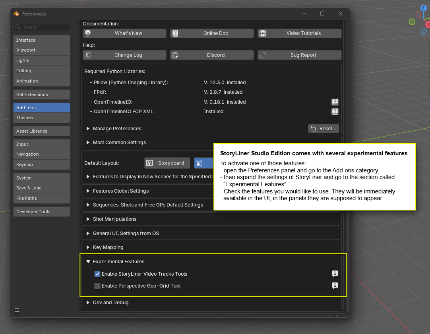The width and height of the screenshot is (430, 334).
Task: Click OpenTimelineIO help book icon
Action: click(x=335, y=102)
